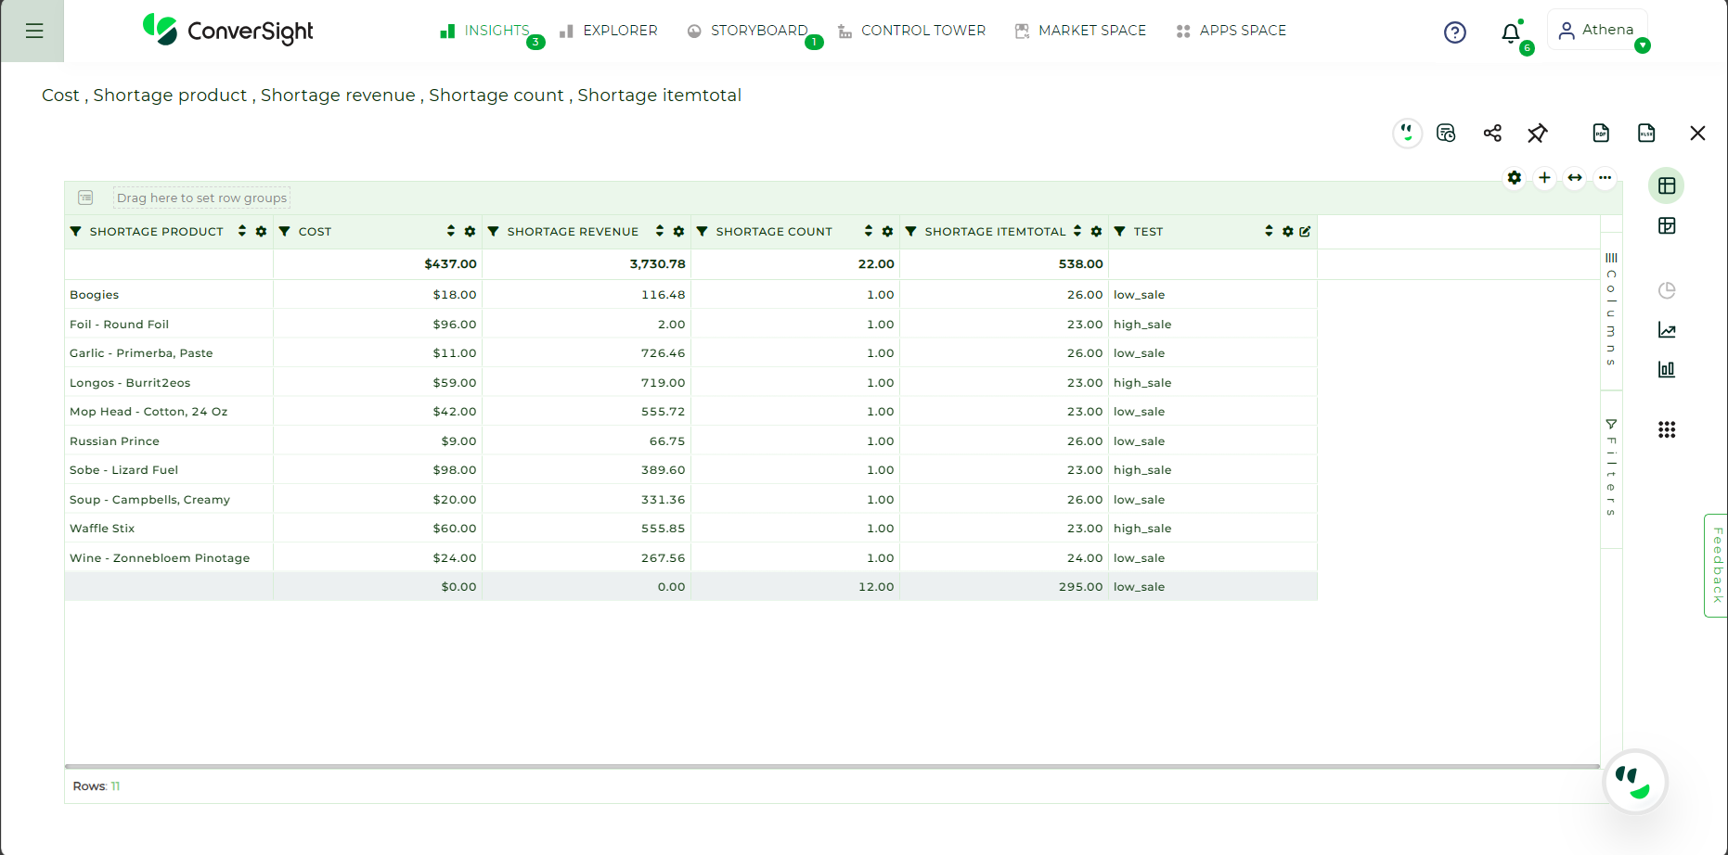Open gear settings of Shortage Itemtotal column
Image resolution: width=1728 pixels, height=855 pixels.
coord(1096,232)
